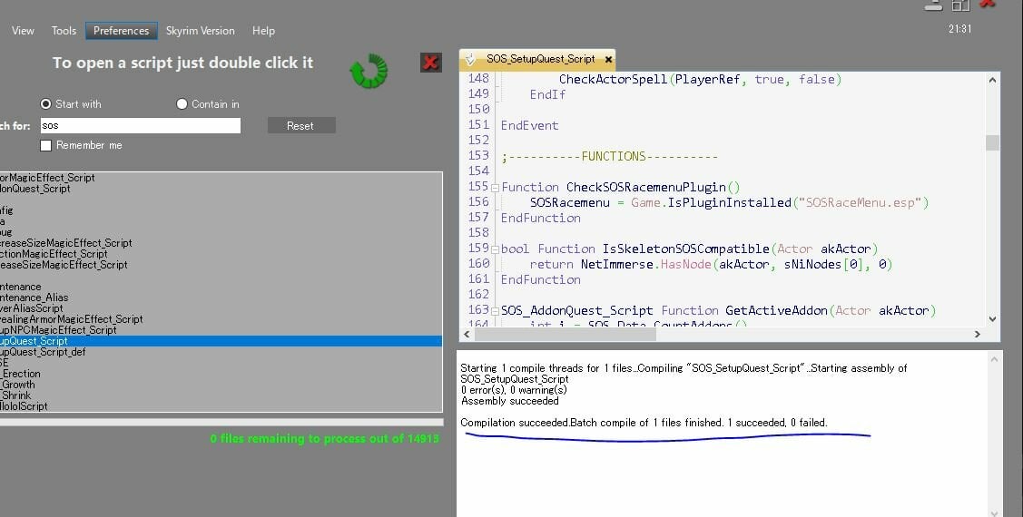The width and height of the screenshot is (1023, 517).
Task: Collapse the GetActiveAddon function fold marker
Action: pyautogui.click(x=496, y=311)
